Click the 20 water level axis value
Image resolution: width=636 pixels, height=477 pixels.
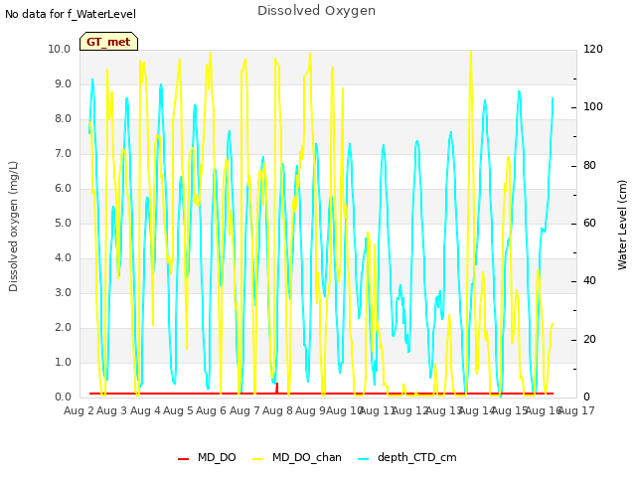(589, 340)
